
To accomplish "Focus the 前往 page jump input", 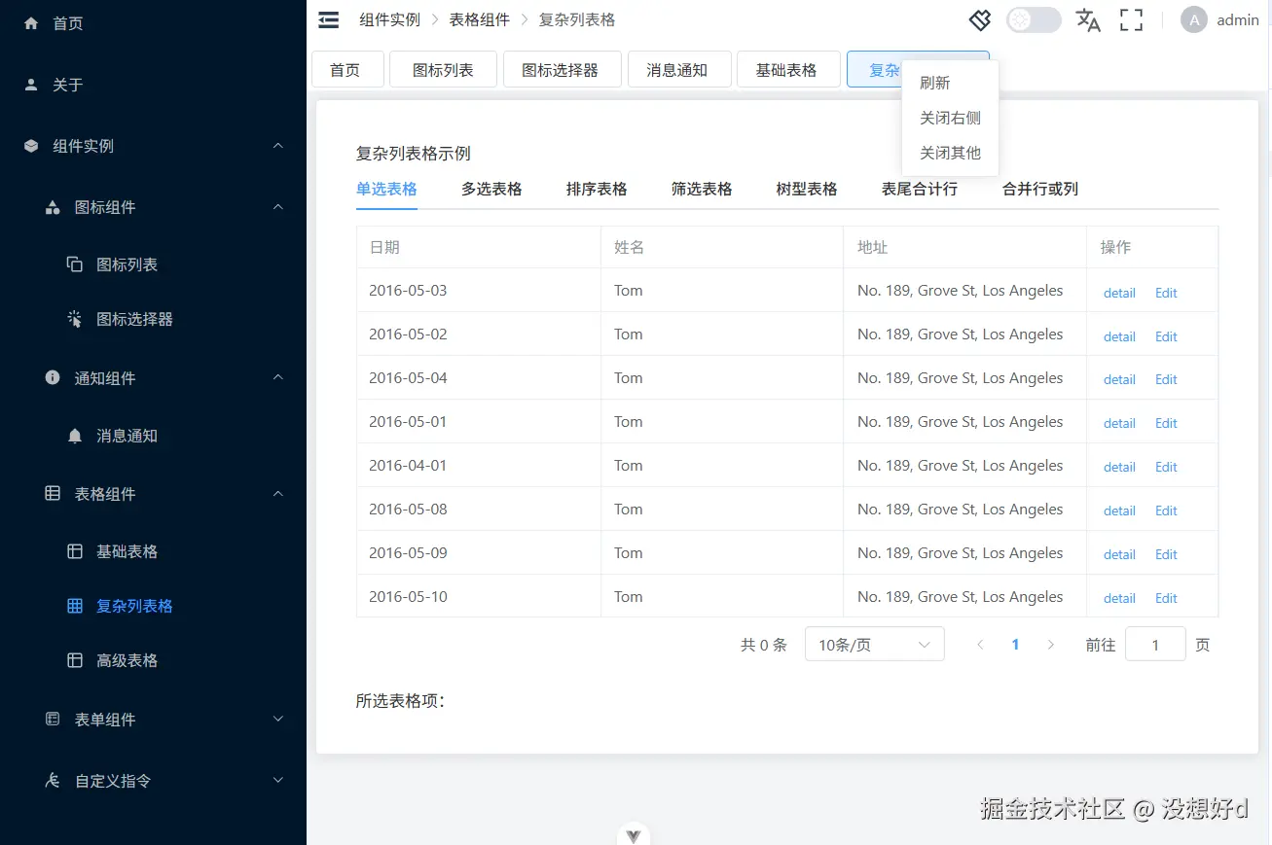I will (1155, 645).
